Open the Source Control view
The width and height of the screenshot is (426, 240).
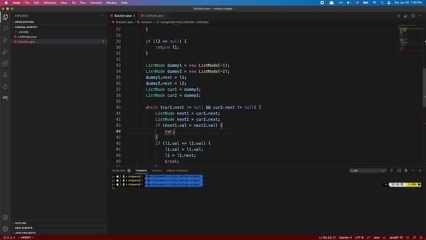(5, 40)
